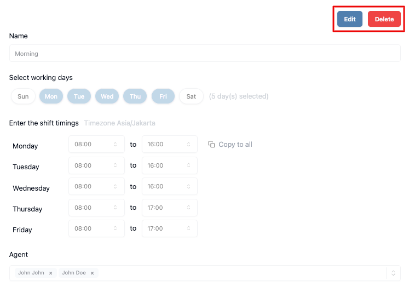Image resolution: width=409 pixels, height=292 pixels.
Task: Click the Name field containing Morning
Action: click(x=205, y=53)
